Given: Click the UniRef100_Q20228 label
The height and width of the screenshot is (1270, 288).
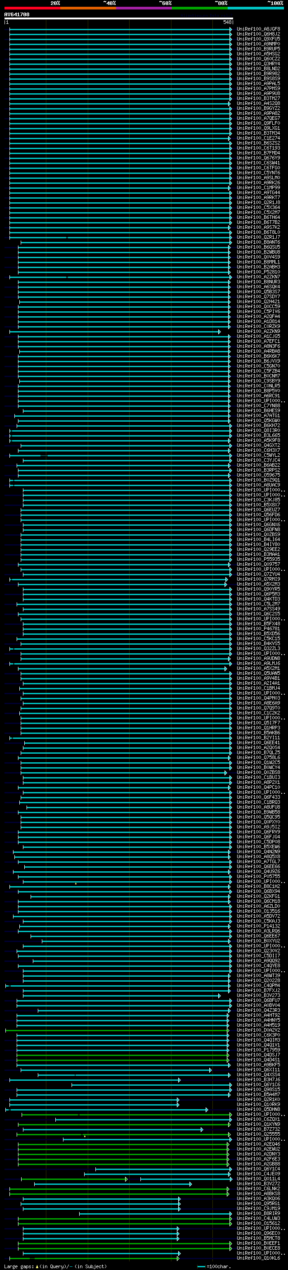Looking at the screenshot, I should pyautogui.click(x=258, y=981).
